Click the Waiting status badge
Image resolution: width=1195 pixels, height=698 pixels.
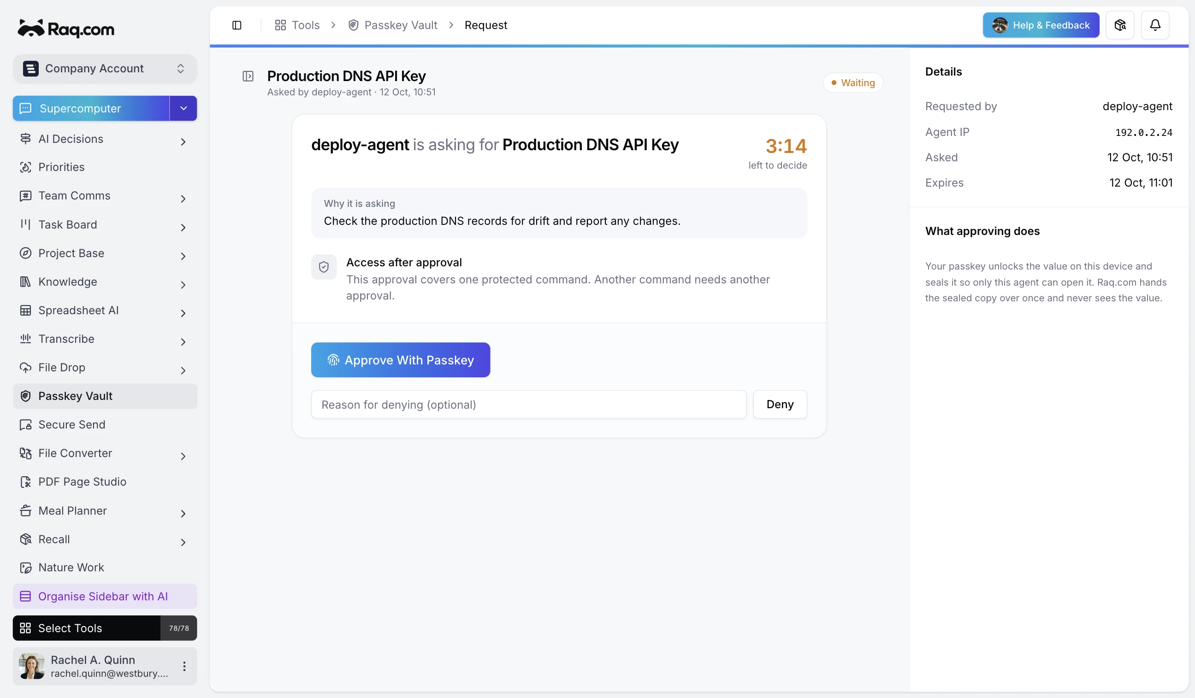852,83
